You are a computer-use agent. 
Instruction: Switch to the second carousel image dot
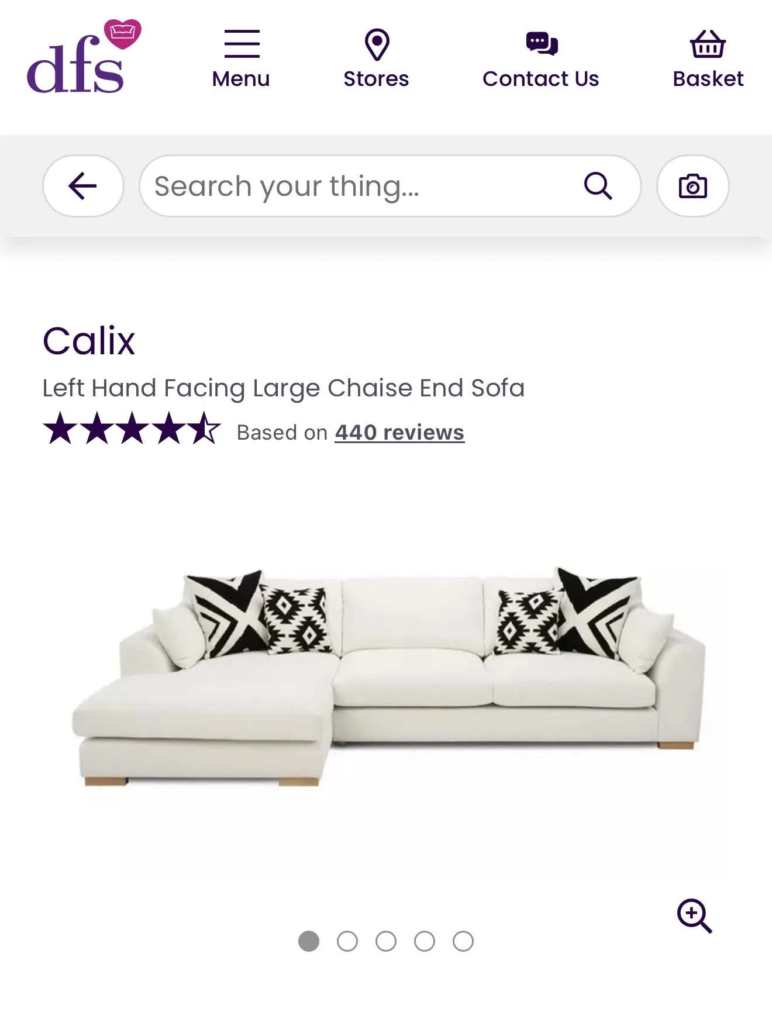coord(347,941)
